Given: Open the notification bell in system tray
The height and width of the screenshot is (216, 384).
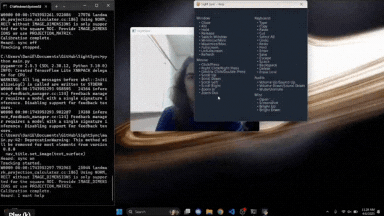Looking at the screenshot, I should [379, 212].
